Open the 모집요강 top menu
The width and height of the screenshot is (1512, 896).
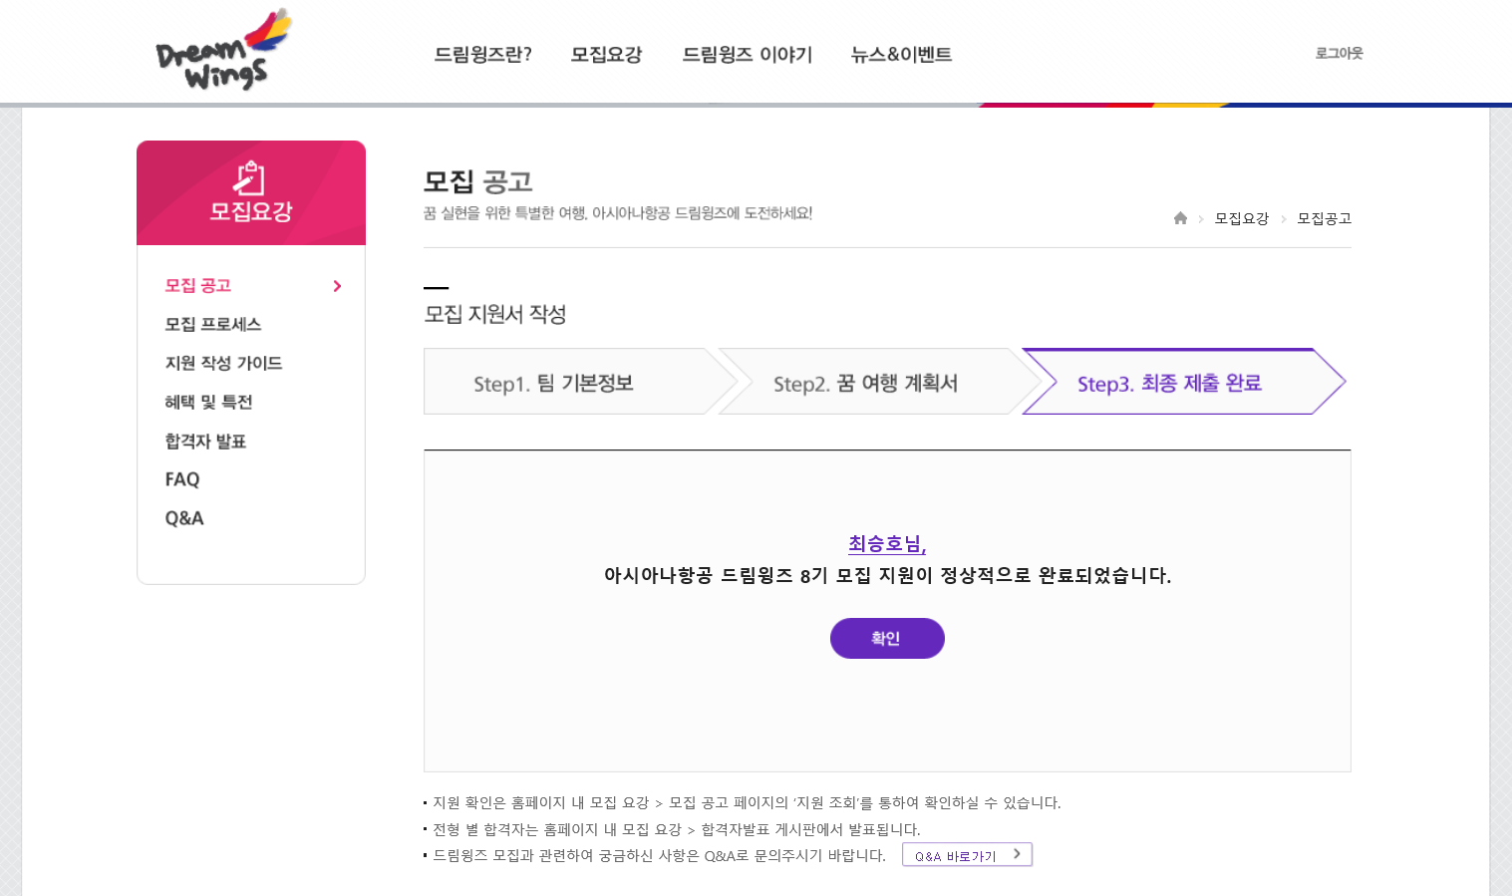(606, 55)
